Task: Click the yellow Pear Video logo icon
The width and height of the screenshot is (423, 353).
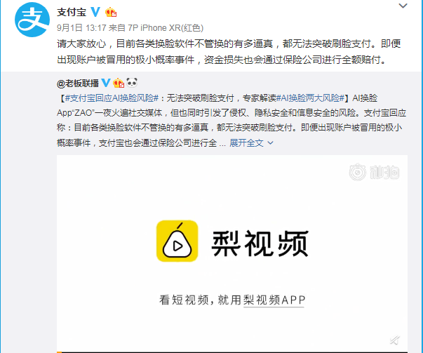Action: pyautogui.click(x=177, y=241)
